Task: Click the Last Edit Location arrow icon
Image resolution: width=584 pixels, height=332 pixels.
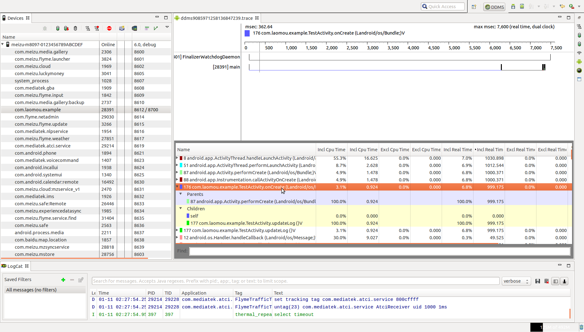Action: point(562,6)
